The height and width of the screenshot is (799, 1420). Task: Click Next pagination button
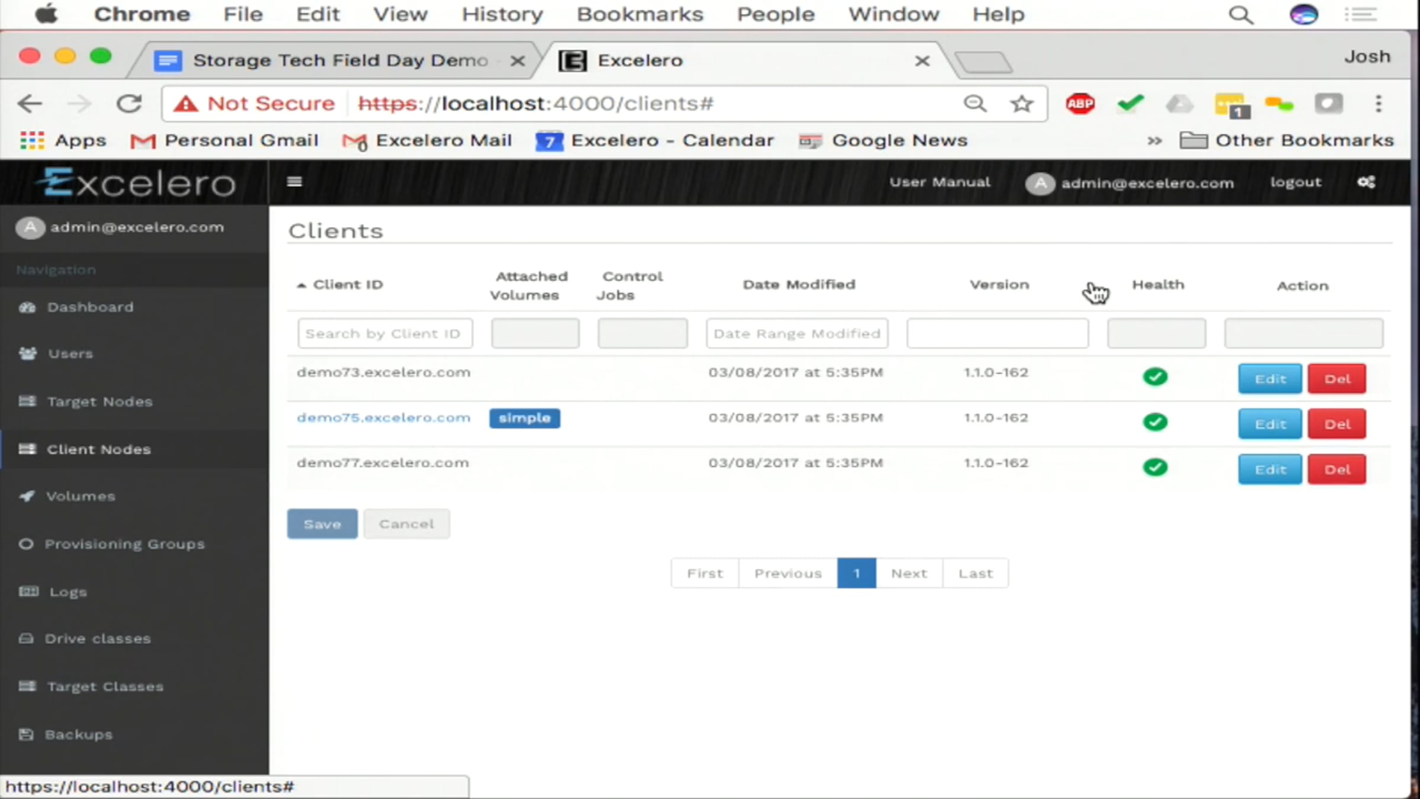point(909,574)
